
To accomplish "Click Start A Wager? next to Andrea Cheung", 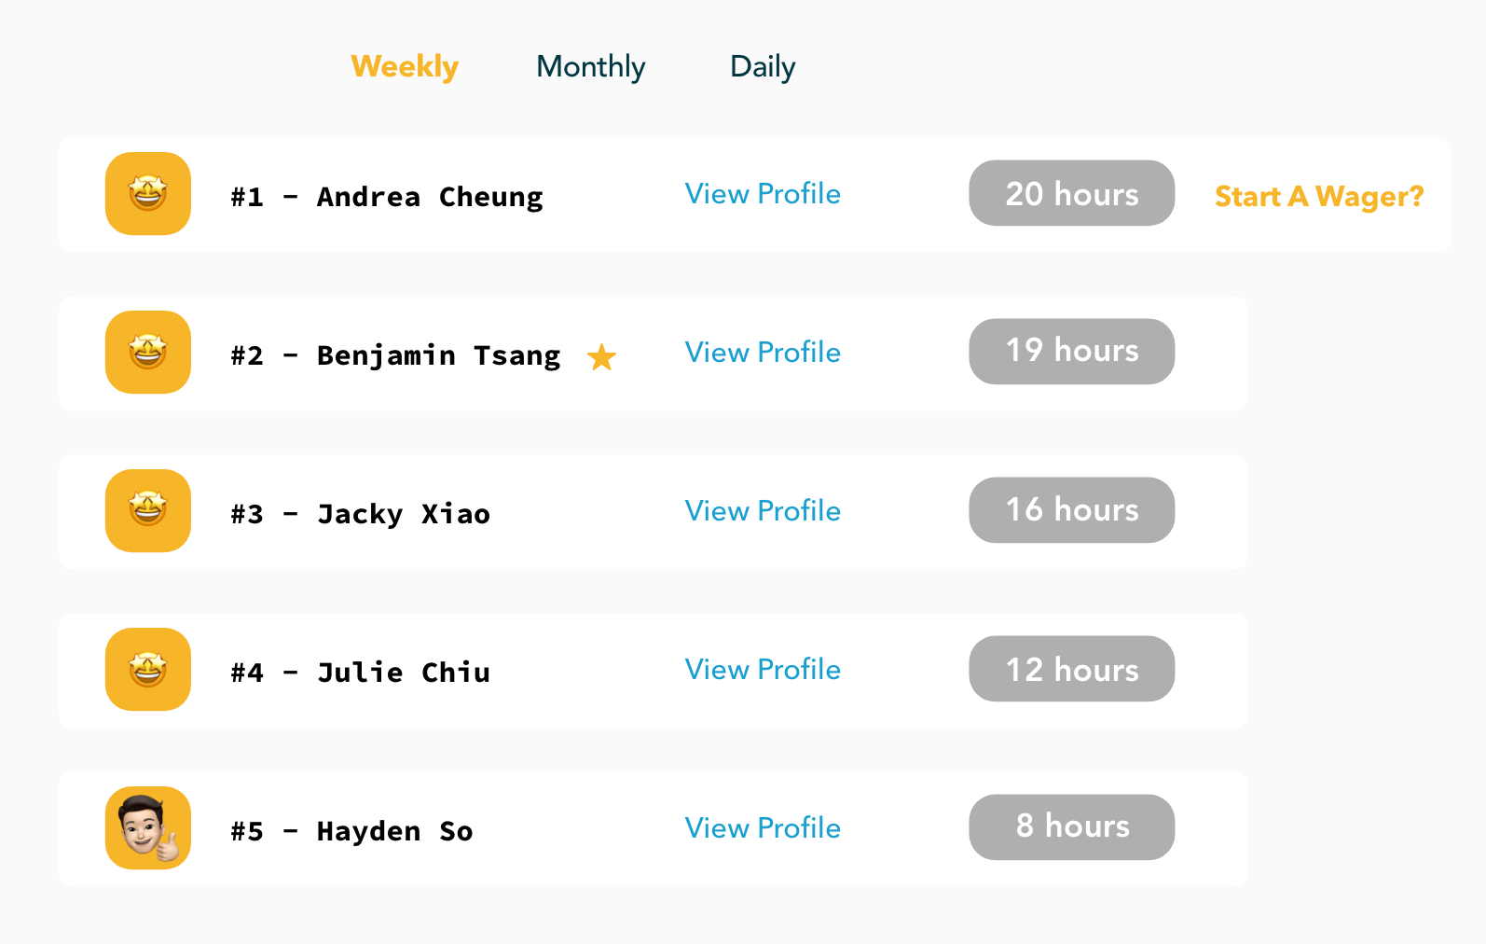I will pyautogui.click(x=1318, y=195).
